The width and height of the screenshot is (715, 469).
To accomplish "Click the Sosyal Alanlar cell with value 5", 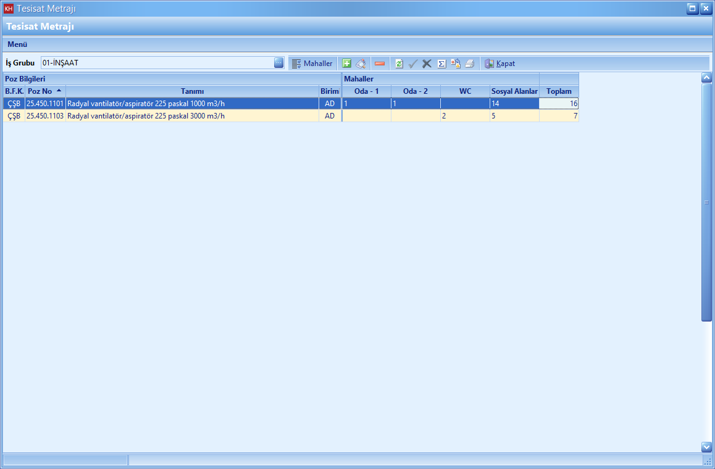I will (x=514, y=116).
